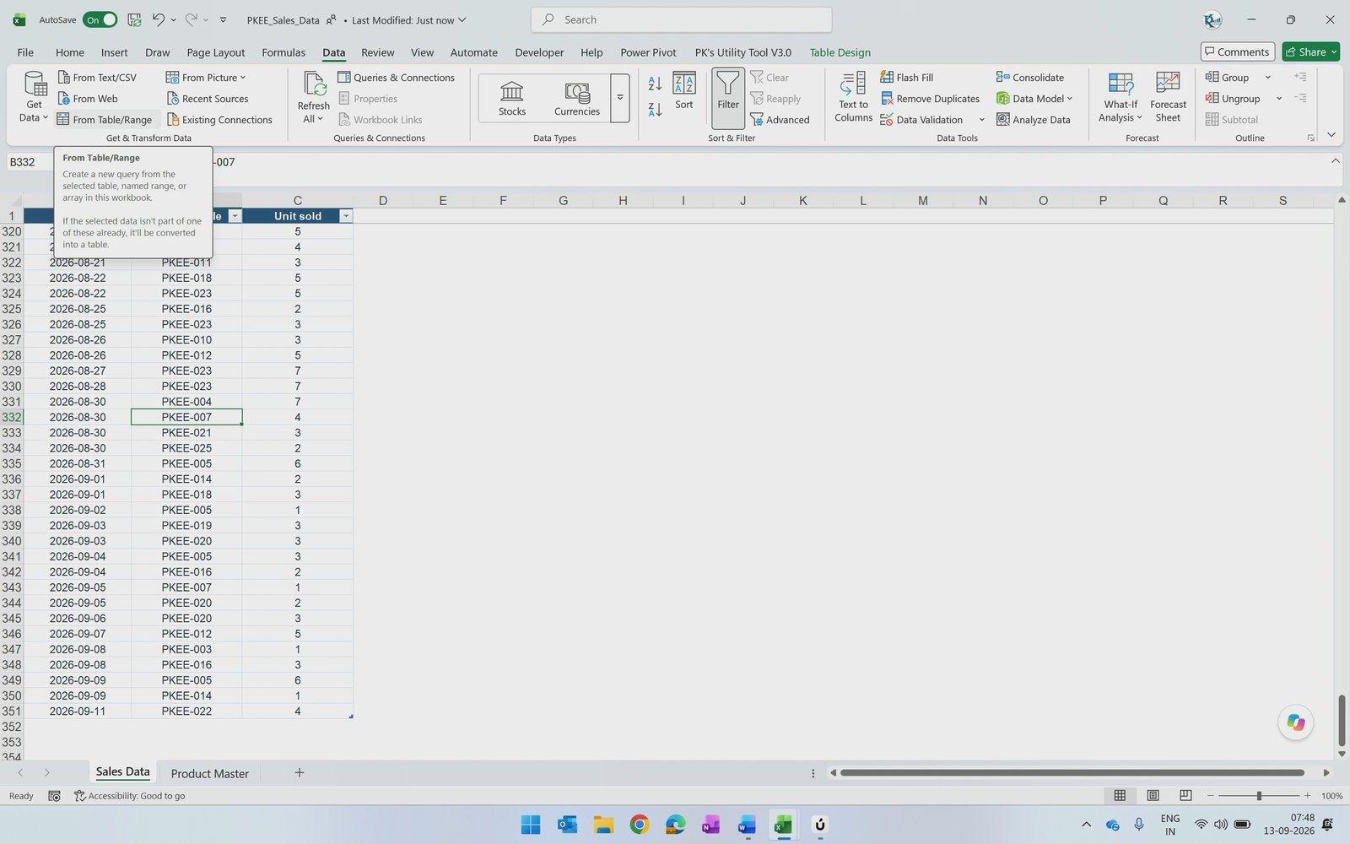Open the Get Data menu
1350x844 pixels.
pos(34,97)
